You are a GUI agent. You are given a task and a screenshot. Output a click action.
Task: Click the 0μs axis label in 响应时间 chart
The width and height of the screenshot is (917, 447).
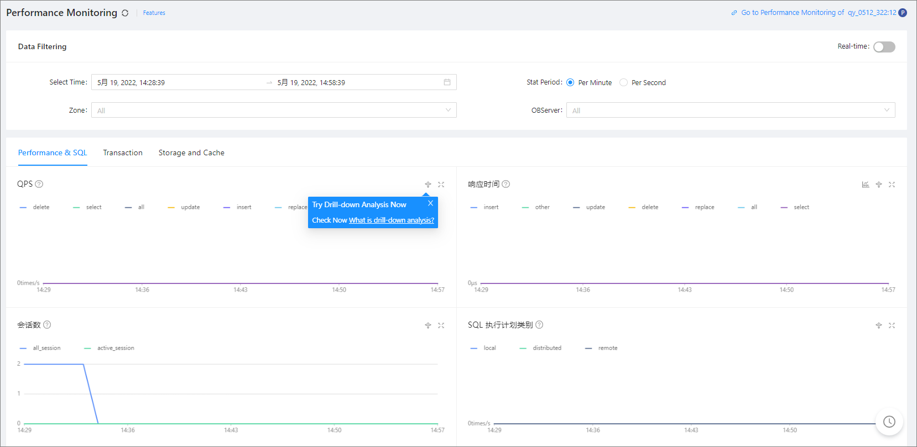pos(472,283)
